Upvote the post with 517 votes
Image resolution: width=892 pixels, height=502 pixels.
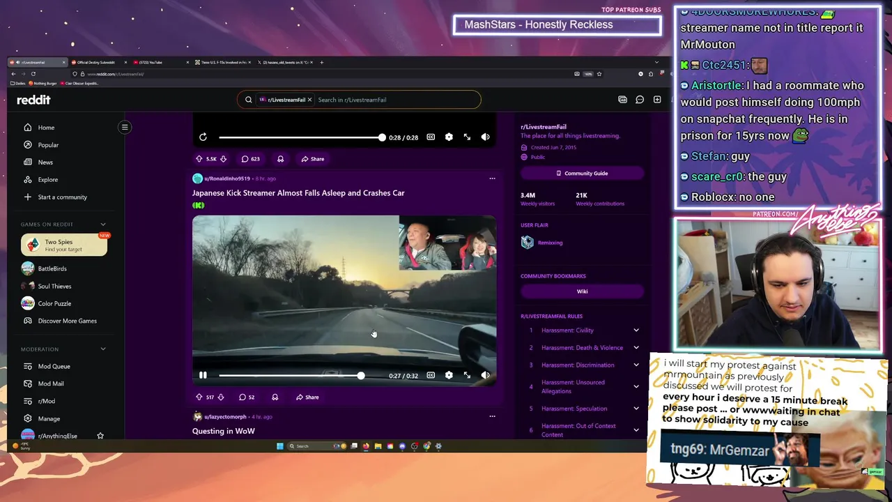click(199, 397)
